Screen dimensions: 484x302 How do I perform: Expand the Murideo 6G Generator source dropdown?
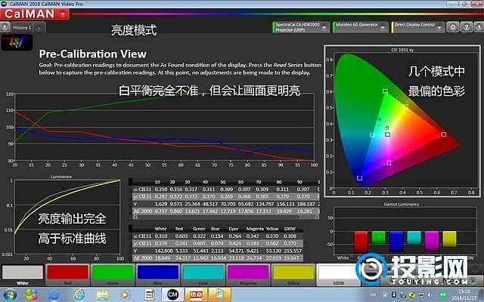(383, 27)
